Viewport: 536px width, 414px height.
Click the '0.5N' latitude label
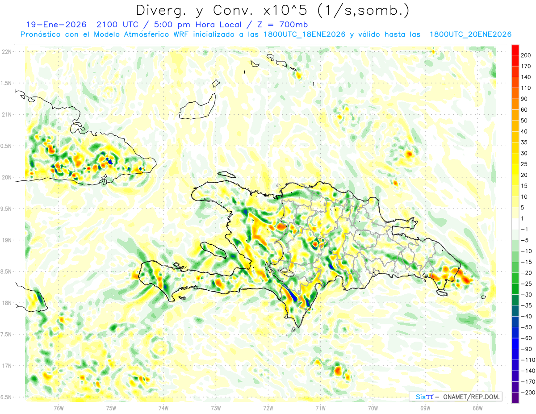pos(7,146)
